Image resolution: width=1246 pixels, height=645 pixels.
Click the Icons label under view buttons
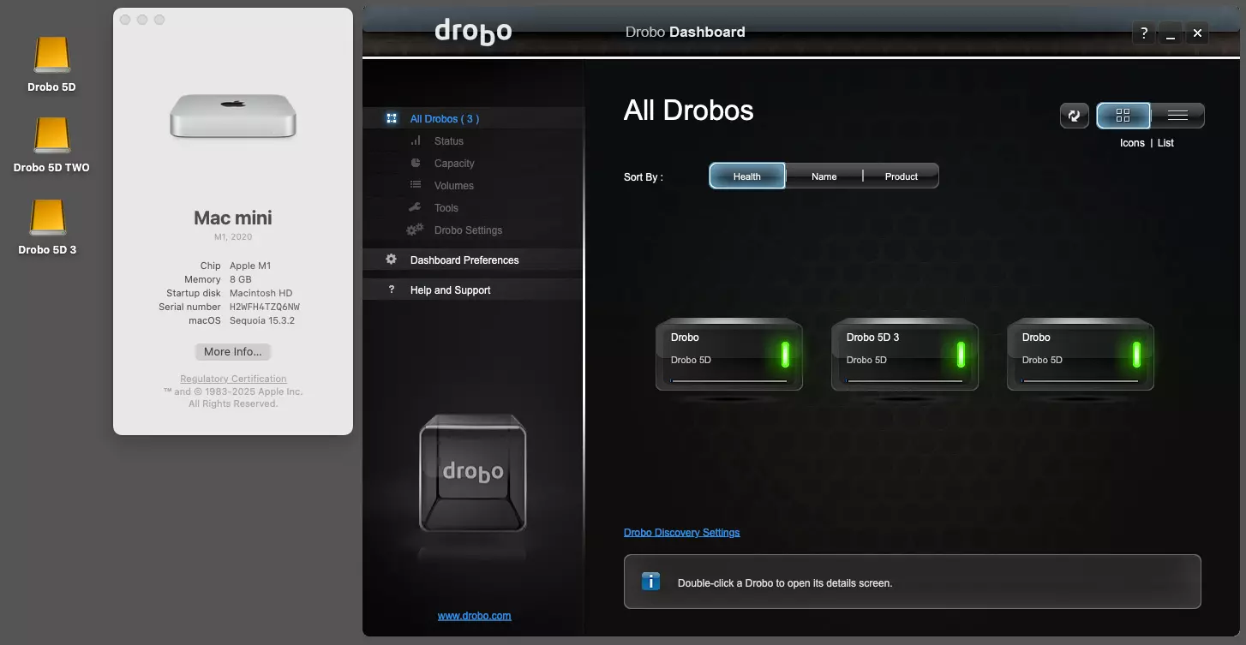click(x=1132, y=143)
